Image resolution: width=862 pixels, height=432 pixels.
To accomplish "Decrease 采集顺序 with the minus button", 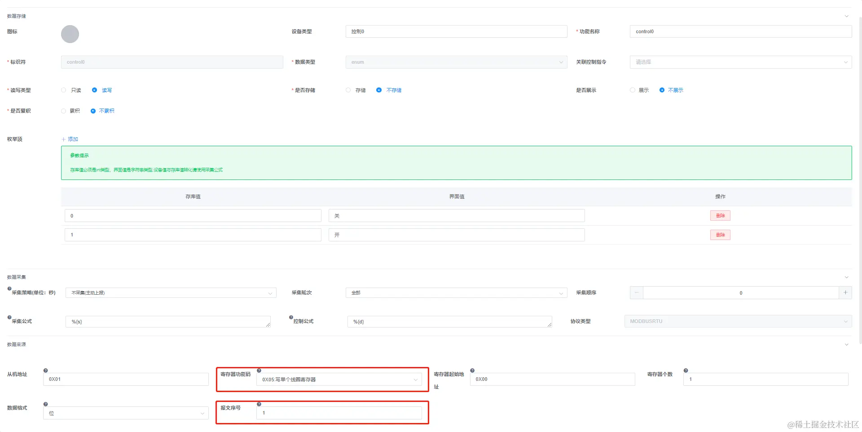I will 637,292.
